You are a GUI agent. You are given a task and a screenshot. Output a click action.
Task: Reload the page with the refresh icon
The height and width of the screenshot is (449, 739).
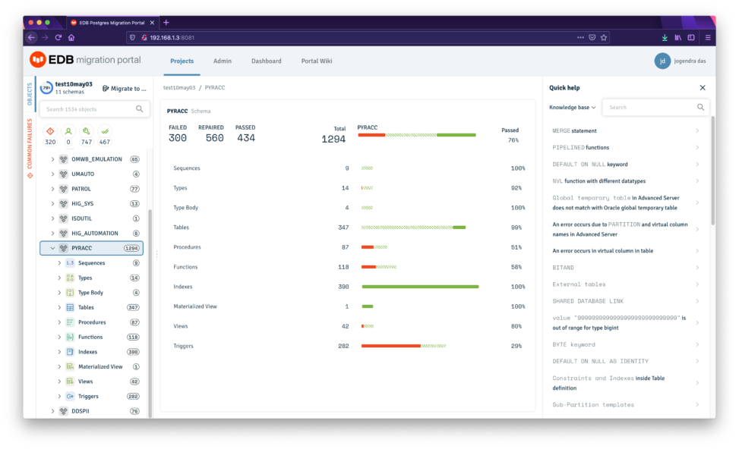pyautogui.click(x=58, y=38)
